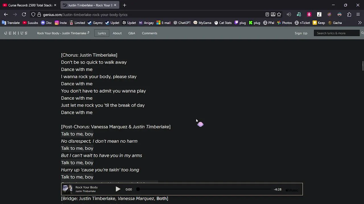Open the purple planet extension icon
The height and width of the screenshot is (204, 364).
[329, 14]
